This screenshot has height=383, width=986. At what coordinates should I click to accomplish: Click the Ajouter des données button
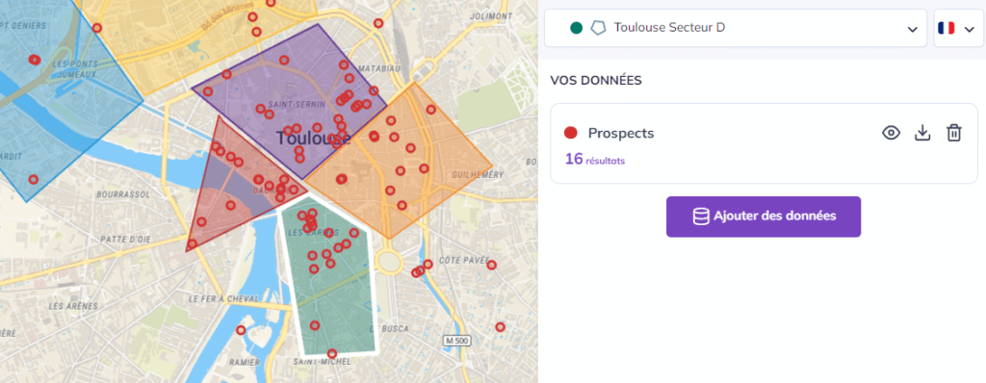point(764,217)
